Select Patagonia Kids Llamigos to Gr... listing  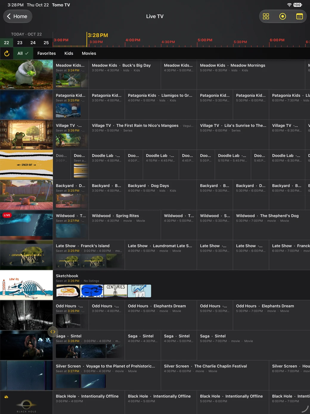[x=161, y=105]
